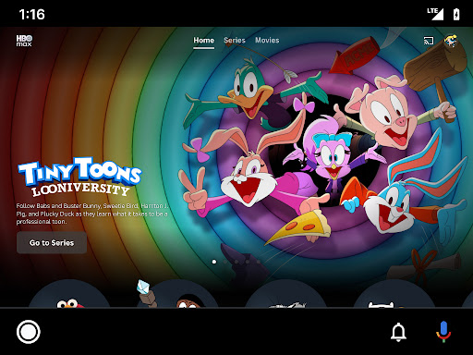This screenshot has height=355, width=473.
Task: Select the Home tab
Action: coord(203,41)
